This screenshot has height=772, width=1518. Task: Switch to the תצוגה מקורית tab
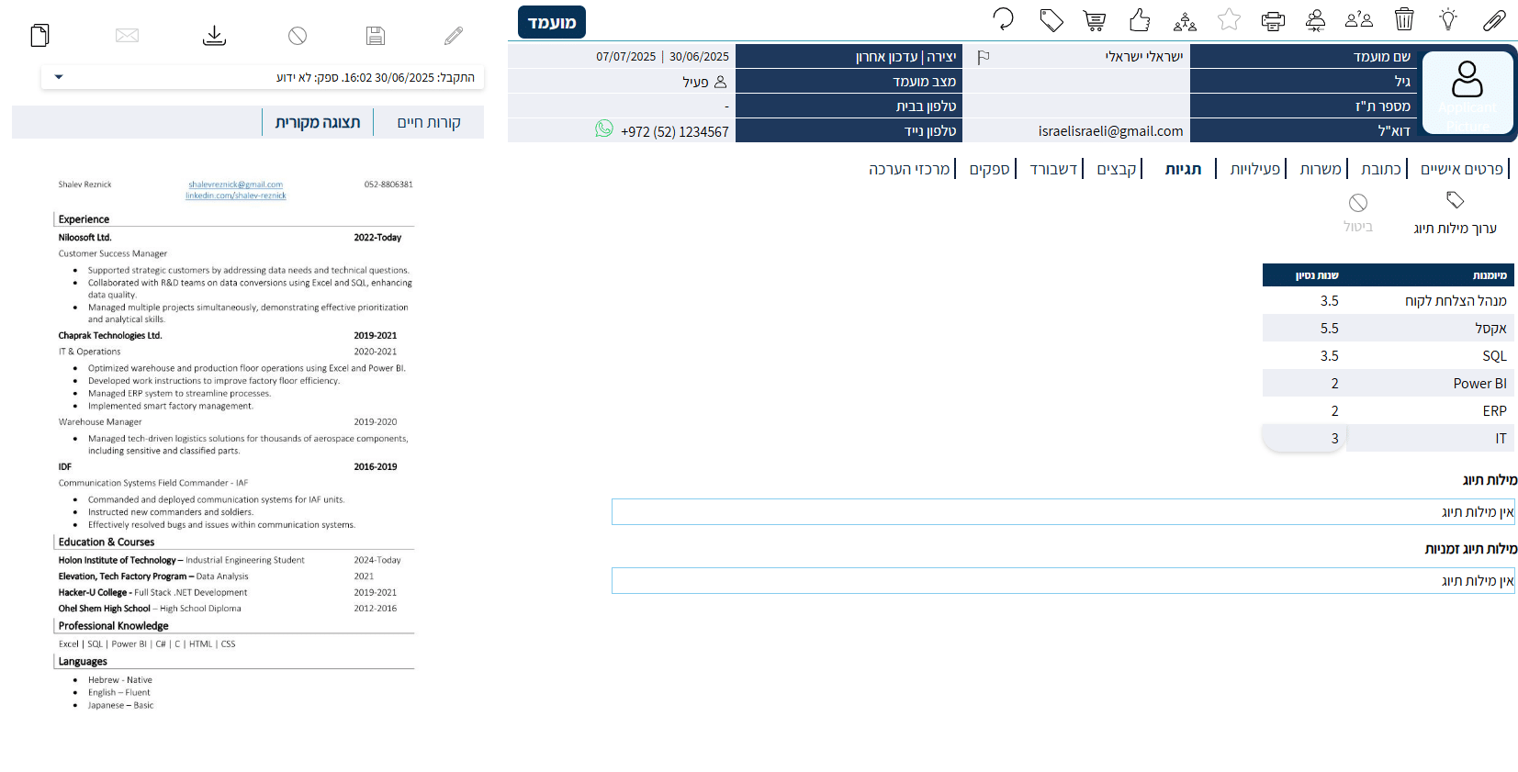tap(317, 122)
